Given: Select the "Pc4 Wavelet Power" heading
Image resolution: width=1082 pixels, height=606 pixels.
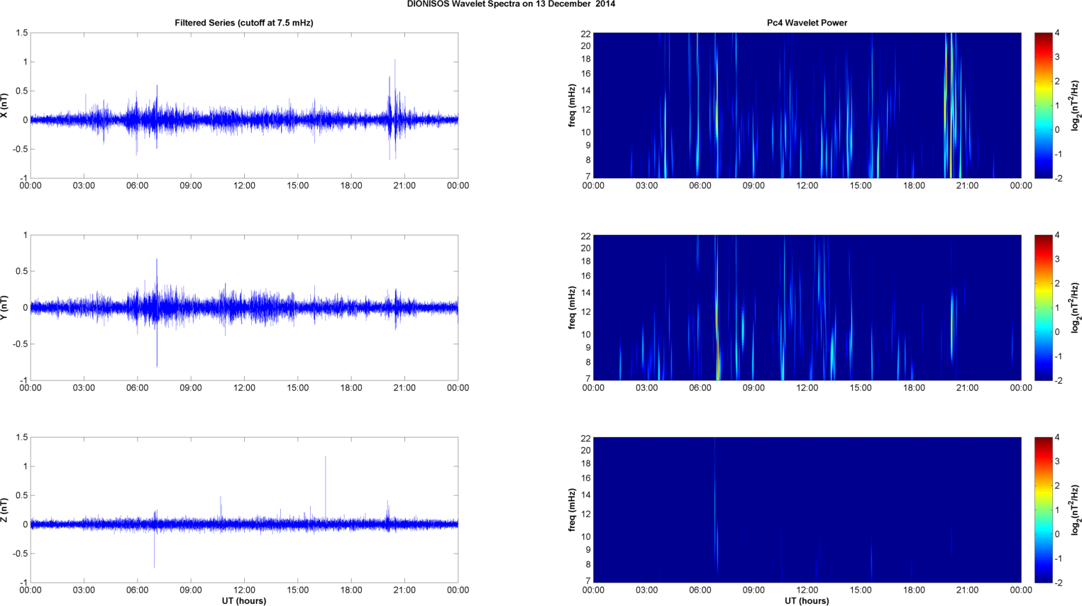Looking at the screenshot, I should pyautogui.click(x=807, y=23).
